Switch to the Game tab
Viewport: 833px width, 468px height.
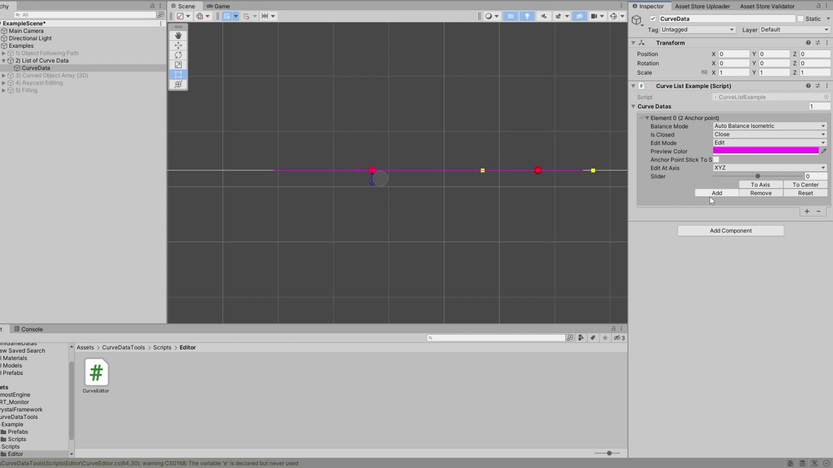[218, 6]
